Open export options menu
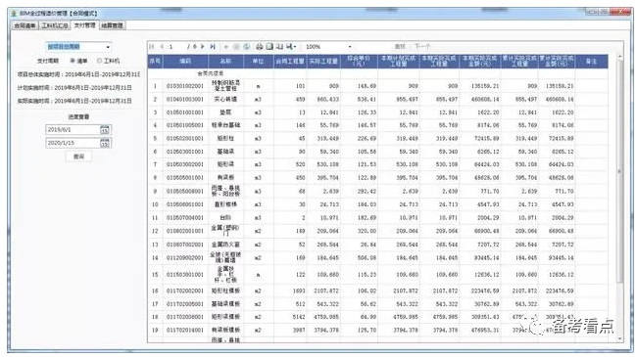637x357 pixels. (x=291, y=47)
